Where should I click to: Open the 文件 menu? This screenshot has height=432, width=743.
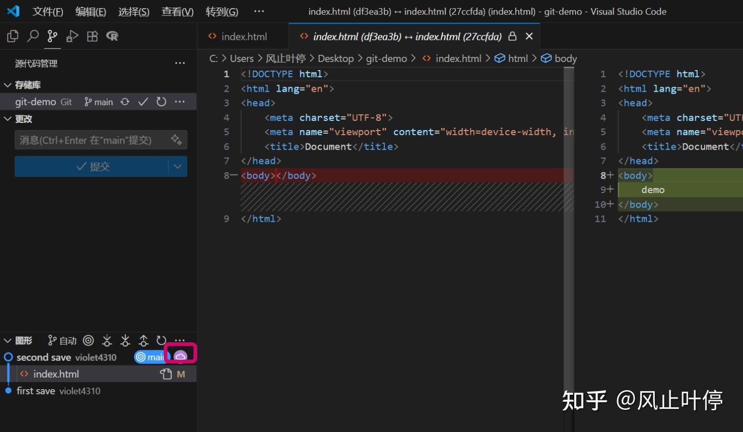click(x=47, y=11)
